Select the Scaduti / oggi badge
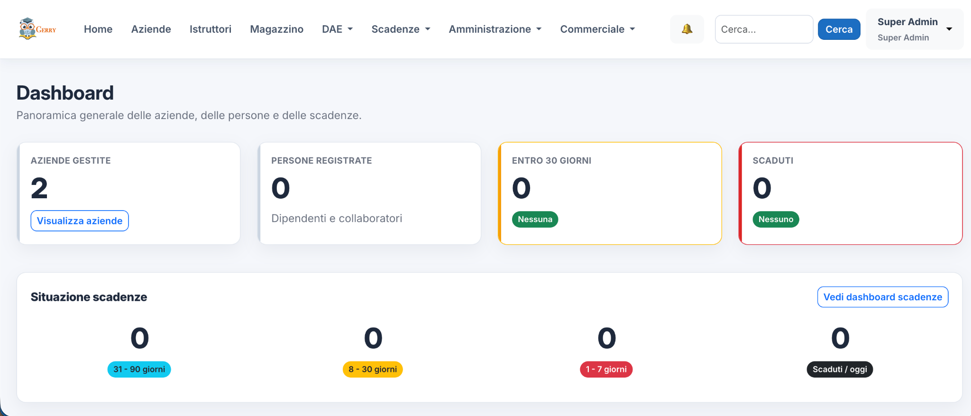 coord(840,370)
